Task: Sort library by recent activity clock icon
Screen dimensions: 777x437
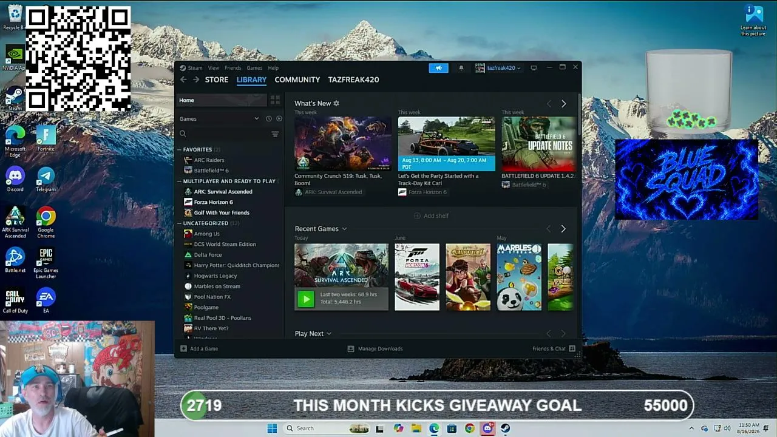Action: (x=269, y=119)
